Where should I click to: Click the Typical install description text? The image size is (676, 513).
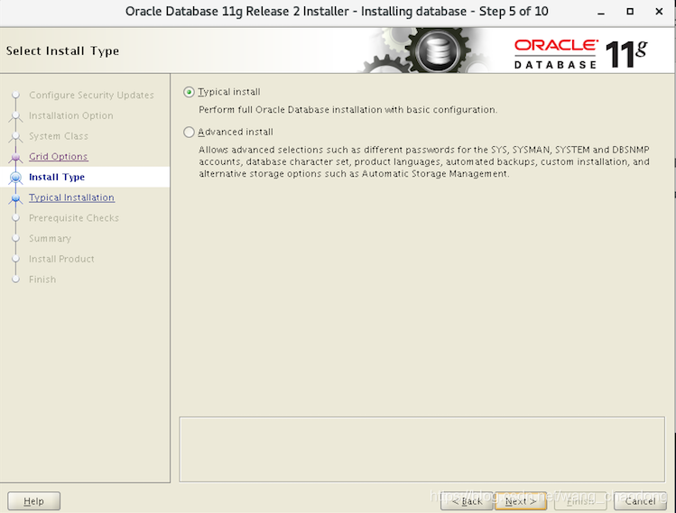[x=347, y=110]
